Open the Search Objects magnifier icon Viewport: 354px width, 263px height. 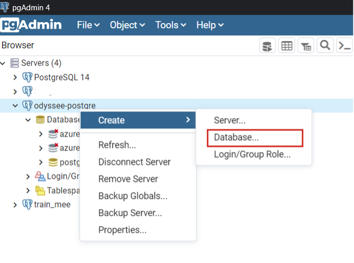[325, 46]
